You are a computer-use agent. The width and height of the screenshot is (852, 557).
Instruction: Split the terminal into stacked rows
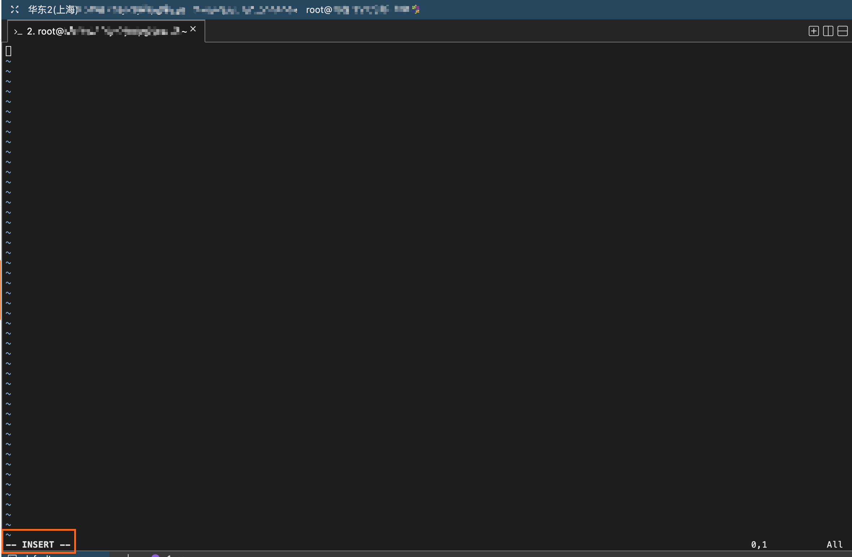(x=842, y=31)
